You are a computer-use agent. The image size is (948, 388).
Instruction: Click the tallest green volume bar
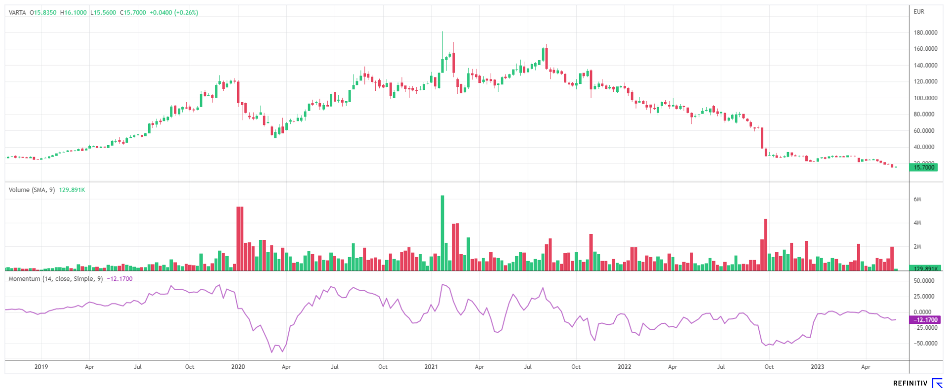pyautogui.click(x=442, y=232)
